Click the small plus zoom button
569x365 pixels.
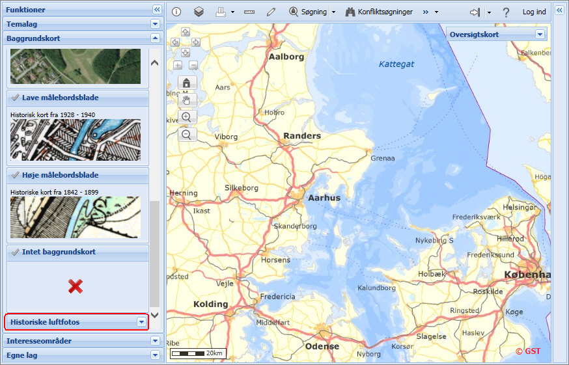tap(178, 65)
